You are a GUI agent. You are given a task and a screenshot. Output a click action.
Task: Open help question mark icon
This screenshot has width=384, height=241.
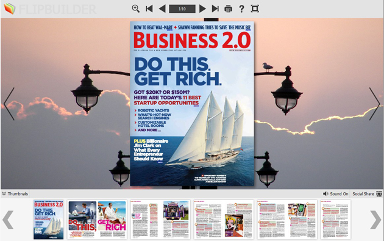(x=241, y=9)
